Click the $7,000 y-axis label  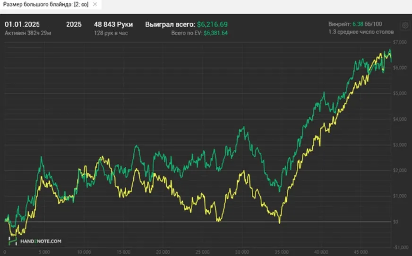pyautogui.click(x=399, y=43)
